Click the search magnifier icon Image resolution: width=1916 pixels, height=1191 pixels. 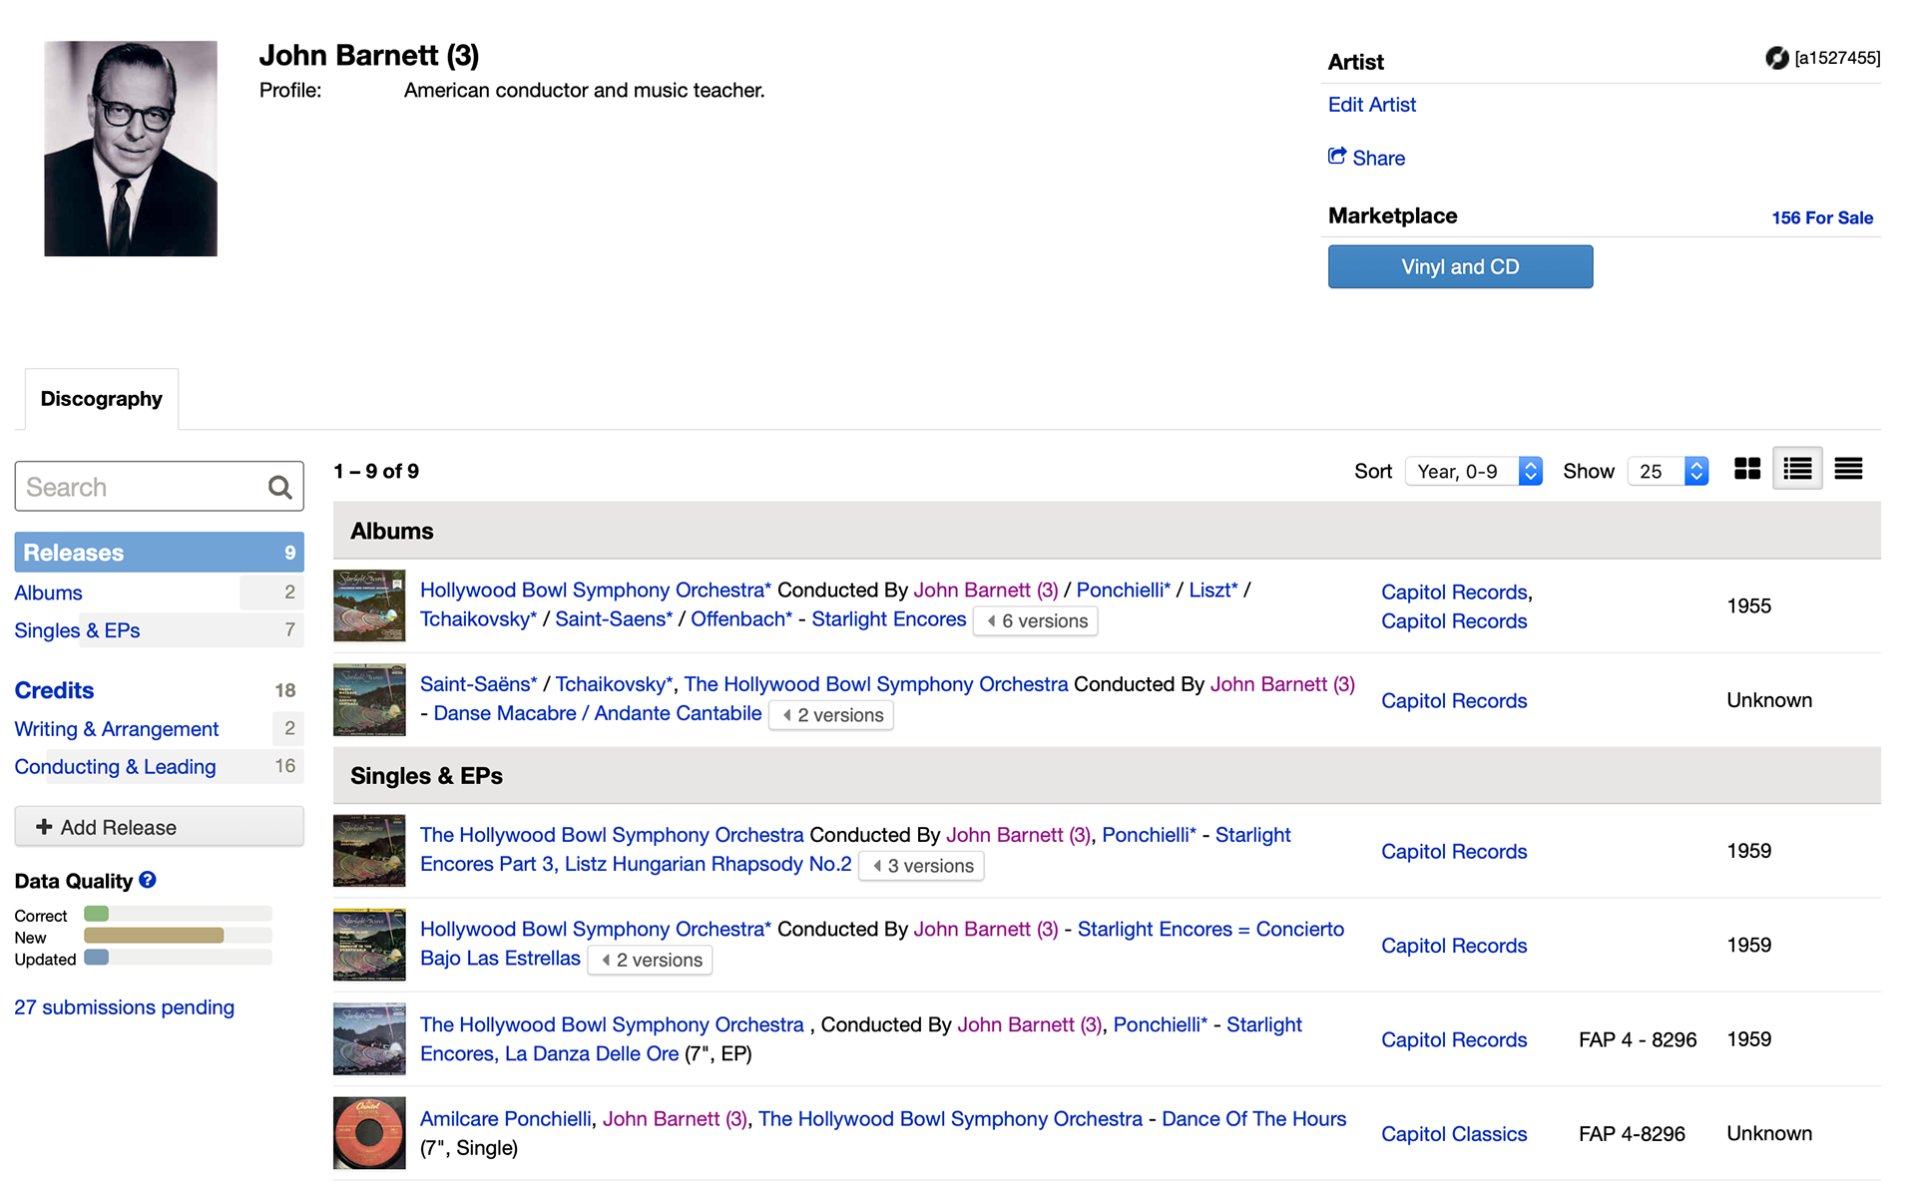[279, 487]
